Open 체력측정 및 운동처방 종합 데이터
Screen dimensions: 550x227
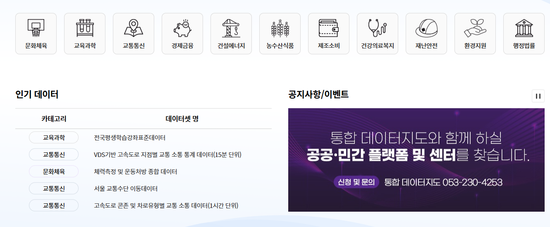(135, 171)
